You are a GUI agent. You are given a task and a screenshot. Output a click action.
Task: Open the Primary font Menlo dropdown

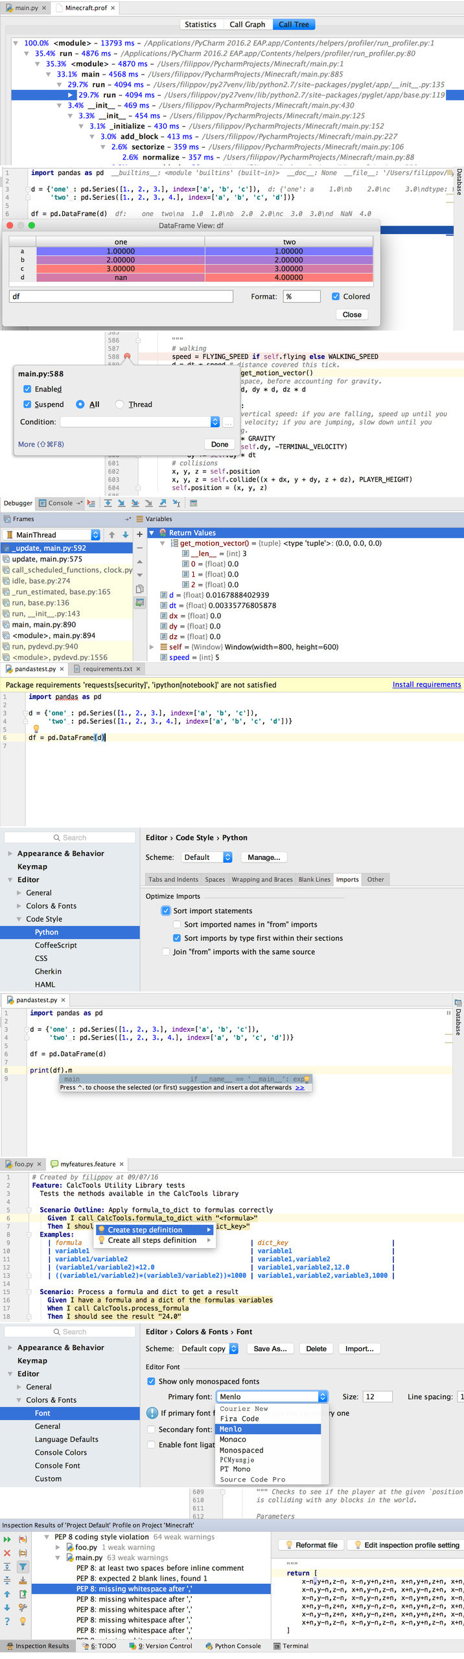[322, 1397]
